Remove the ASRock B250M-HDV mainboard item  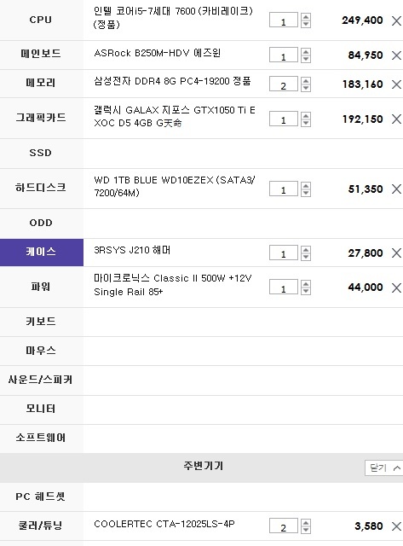point(396,55)
